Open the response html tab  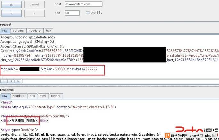click(43, 96)
